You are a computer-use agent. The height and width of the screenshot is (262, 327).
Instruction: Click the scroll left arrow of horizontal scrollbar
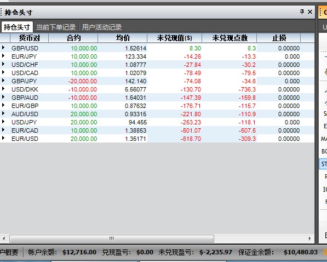[4, 238]
